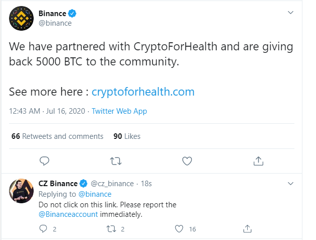This screenshot has height=240, width=316.
Task: Reply to the CZ Binance comment
Action: (x=43, y=229)
